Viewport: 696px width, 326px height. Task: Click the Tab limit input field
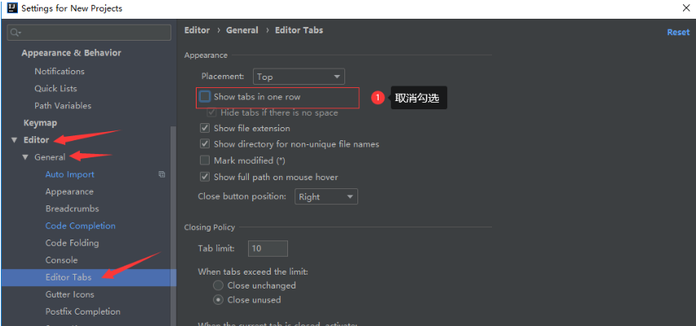coord(268,249)
